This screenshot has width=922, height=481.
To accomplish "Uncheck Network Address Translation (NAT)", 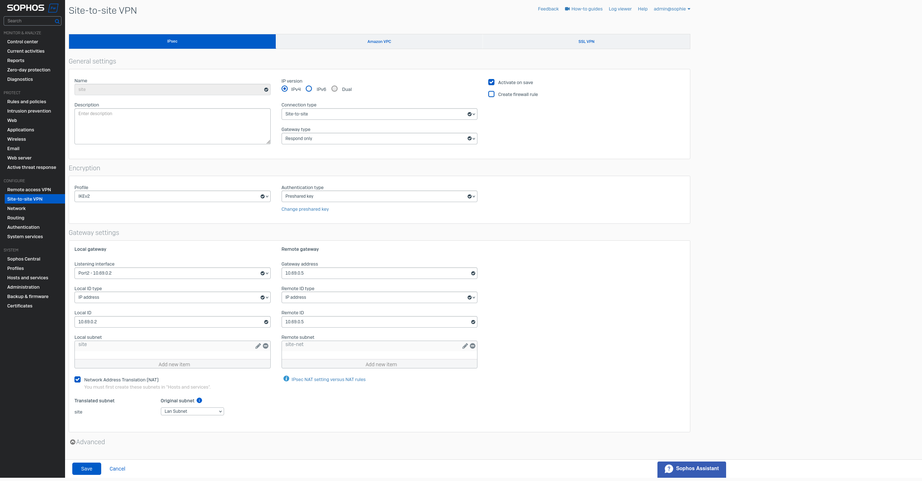I will 78,380.
